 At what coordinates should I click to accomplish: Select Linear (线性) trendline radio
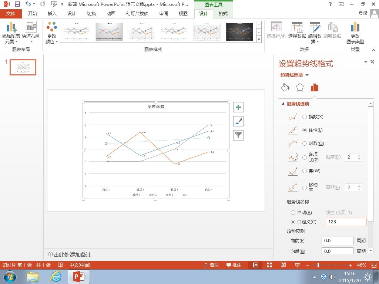(305, 130)
